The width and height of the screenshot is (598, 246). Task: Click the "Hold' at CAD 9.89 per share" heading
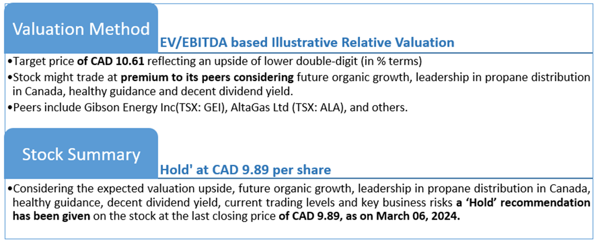click(245, 170)
